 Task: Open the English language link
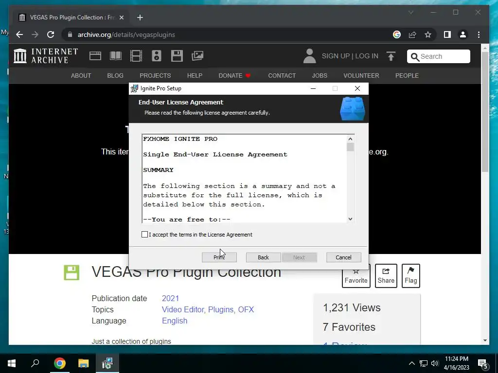(175, 321)
